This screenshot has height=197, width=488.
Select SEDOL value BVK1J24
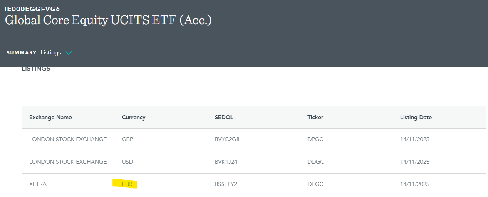(x=226, y=162)
